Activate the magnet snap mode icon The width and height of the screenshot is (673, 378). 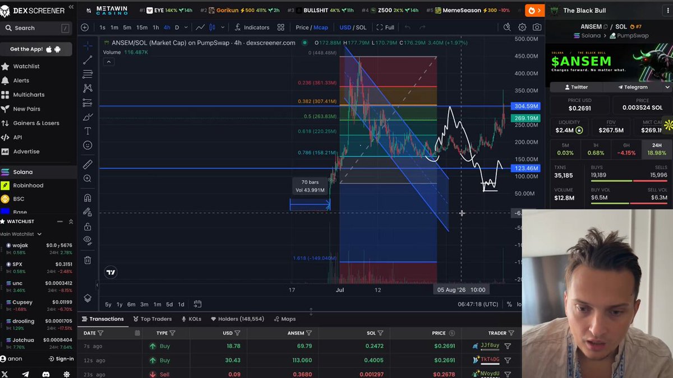(87, 198)
